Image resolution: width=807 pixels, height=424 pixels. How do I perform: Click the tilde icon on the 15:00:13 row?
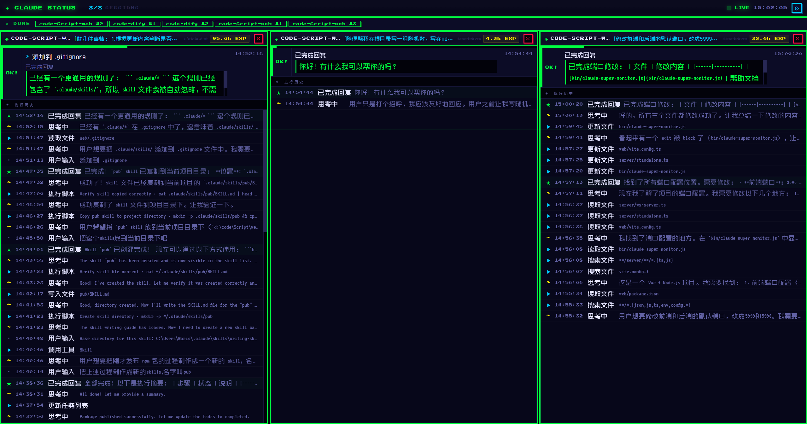tap(548, 115)
